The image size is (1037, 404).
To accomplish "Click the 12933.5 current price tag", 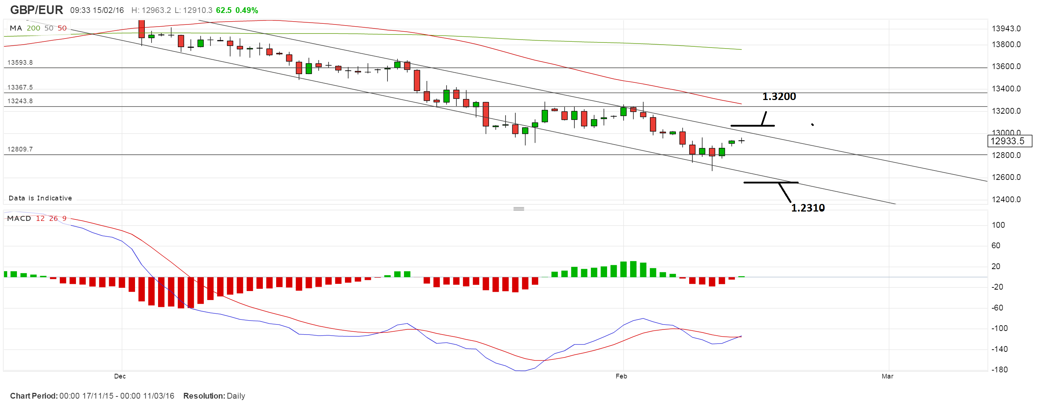I will (1009, 141).
